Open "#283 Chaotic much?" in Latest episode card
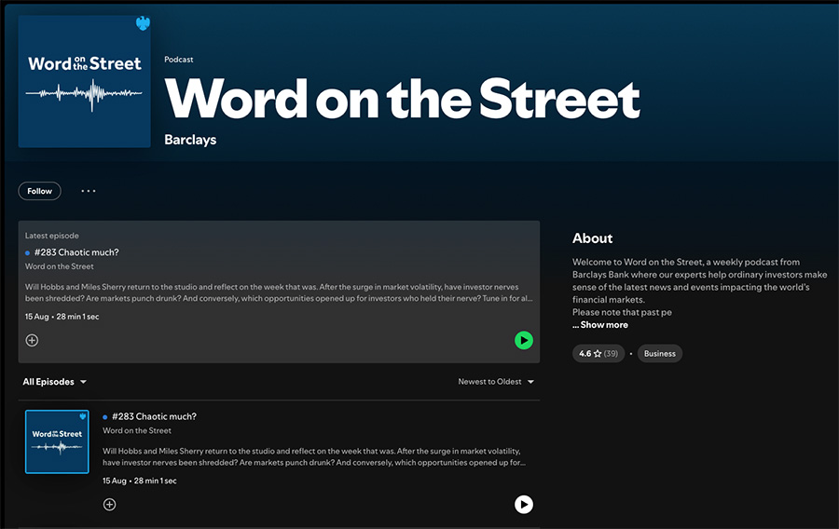This screenshot has width=839, height=529. (76, 252)
